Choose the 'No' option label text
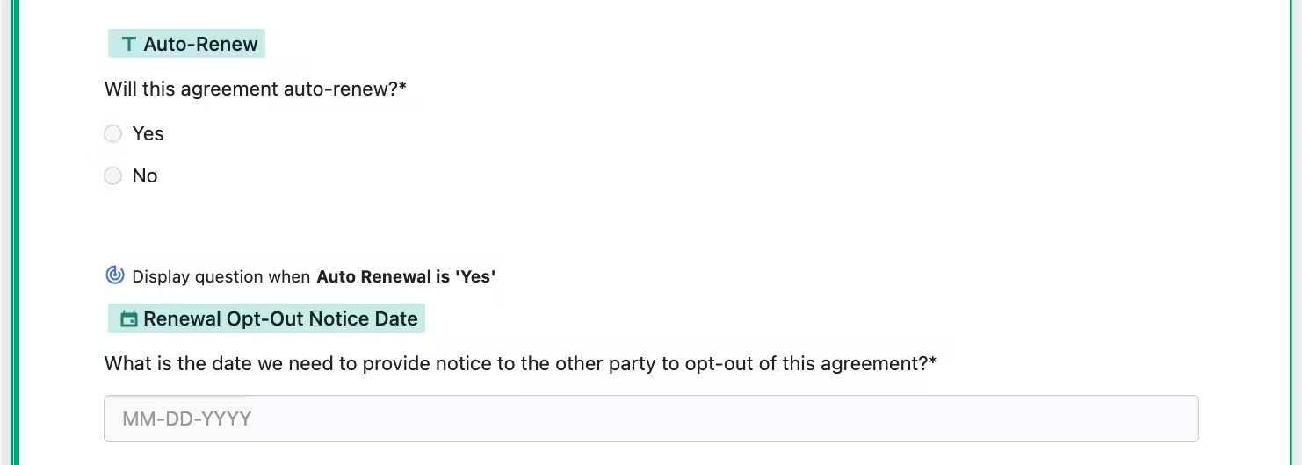 pyautogui.click(x=145, y=176)
